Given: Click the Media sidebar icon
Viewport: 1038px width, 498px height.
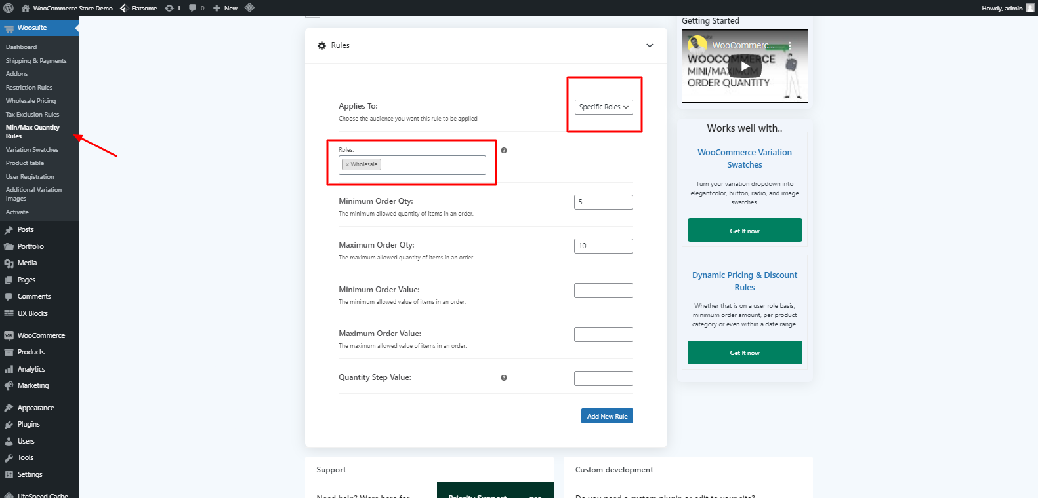Looking at the screenshot, I should [9, 263].
